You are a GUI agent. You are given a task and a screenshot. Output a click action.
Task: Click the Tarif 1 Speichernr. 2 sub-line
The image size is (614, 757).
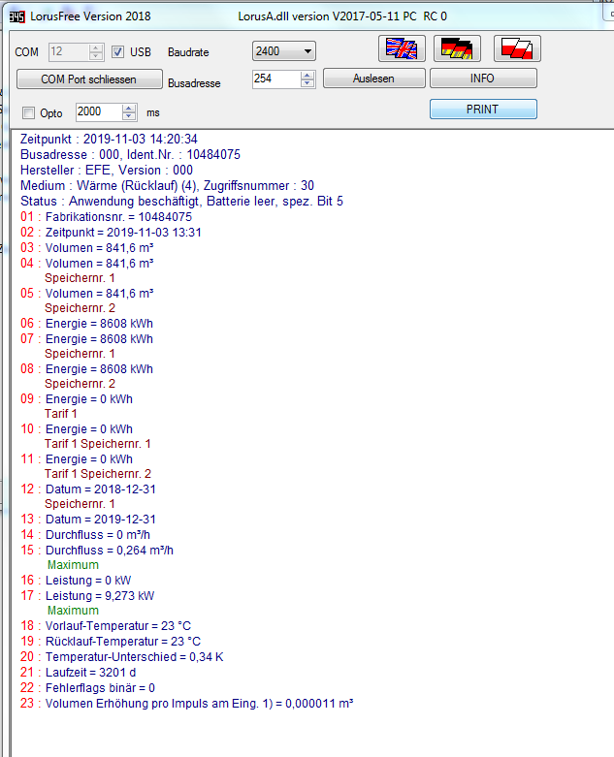98,474
